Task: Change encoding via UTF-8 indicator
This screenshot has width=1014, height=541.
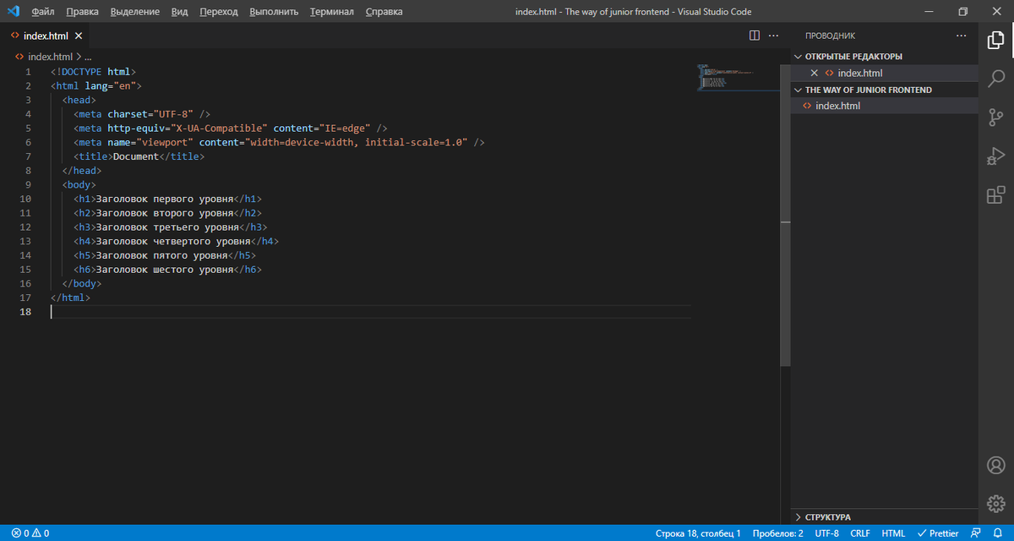Action: [x=827, y=533]
